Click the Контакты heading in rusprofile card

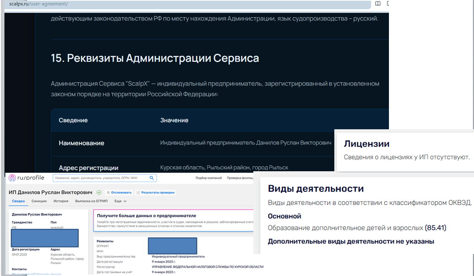19,269
